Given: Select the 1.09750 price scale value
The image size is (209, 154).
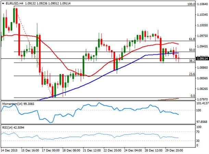Looking at the screenshot, I should (202, 36).
